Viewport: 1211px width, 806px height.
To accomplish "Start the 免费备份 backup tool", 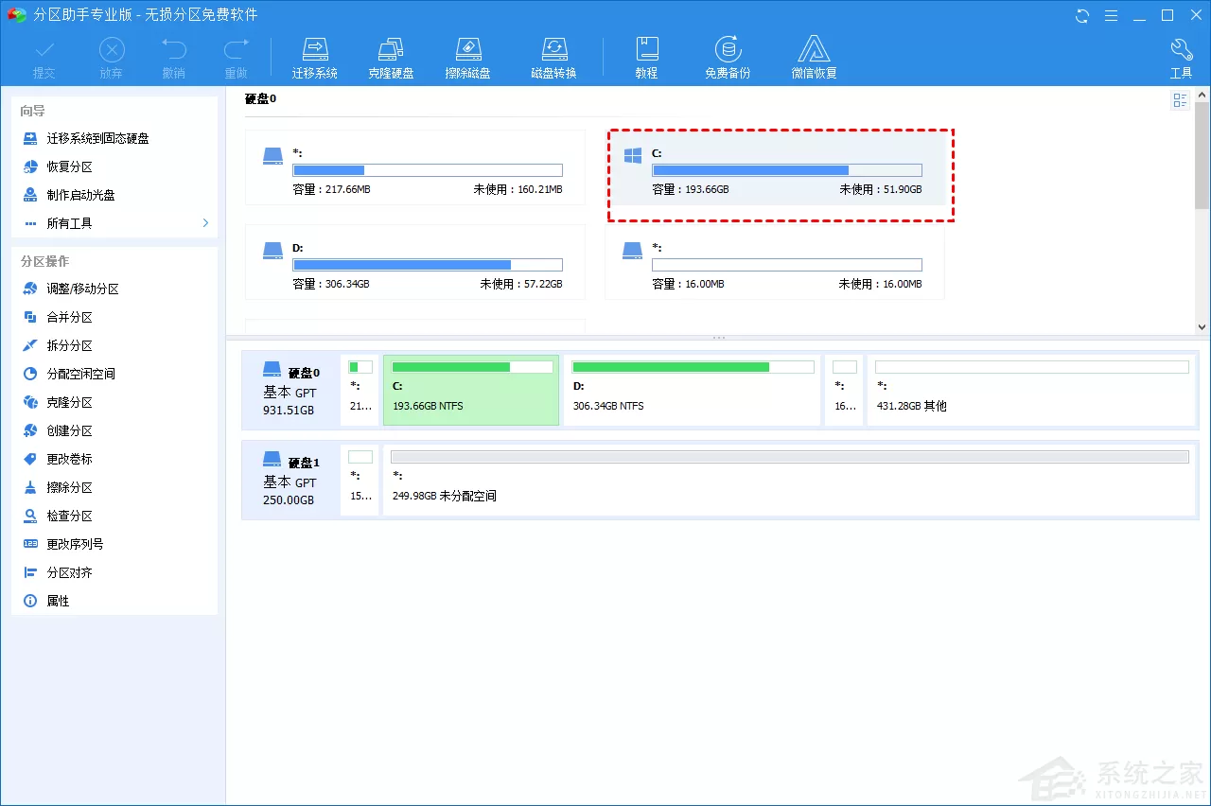I will [x=728, y=58].
